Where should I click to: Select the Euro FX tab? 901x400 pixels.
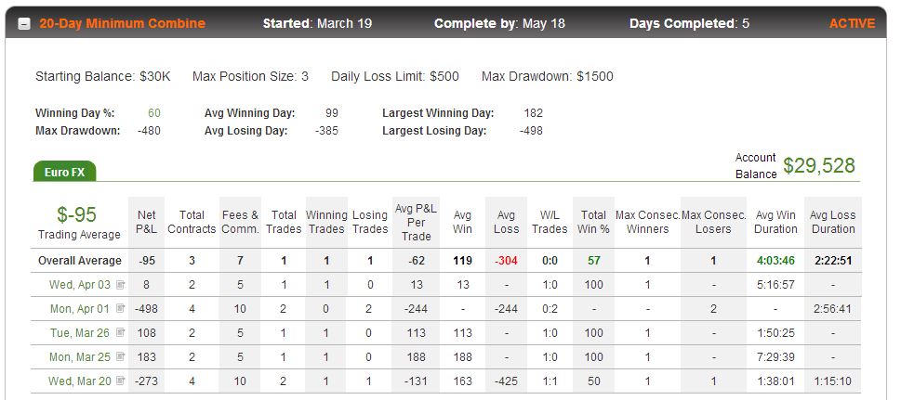click(64, 172)
